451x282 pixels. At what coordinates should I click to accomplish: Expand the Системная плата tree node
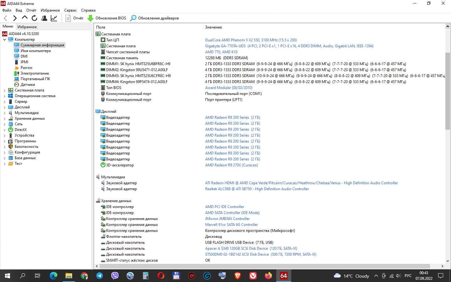pos(4,90)
